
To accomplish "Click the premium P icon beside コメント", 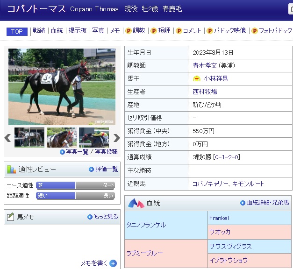I will pos(178,31).
